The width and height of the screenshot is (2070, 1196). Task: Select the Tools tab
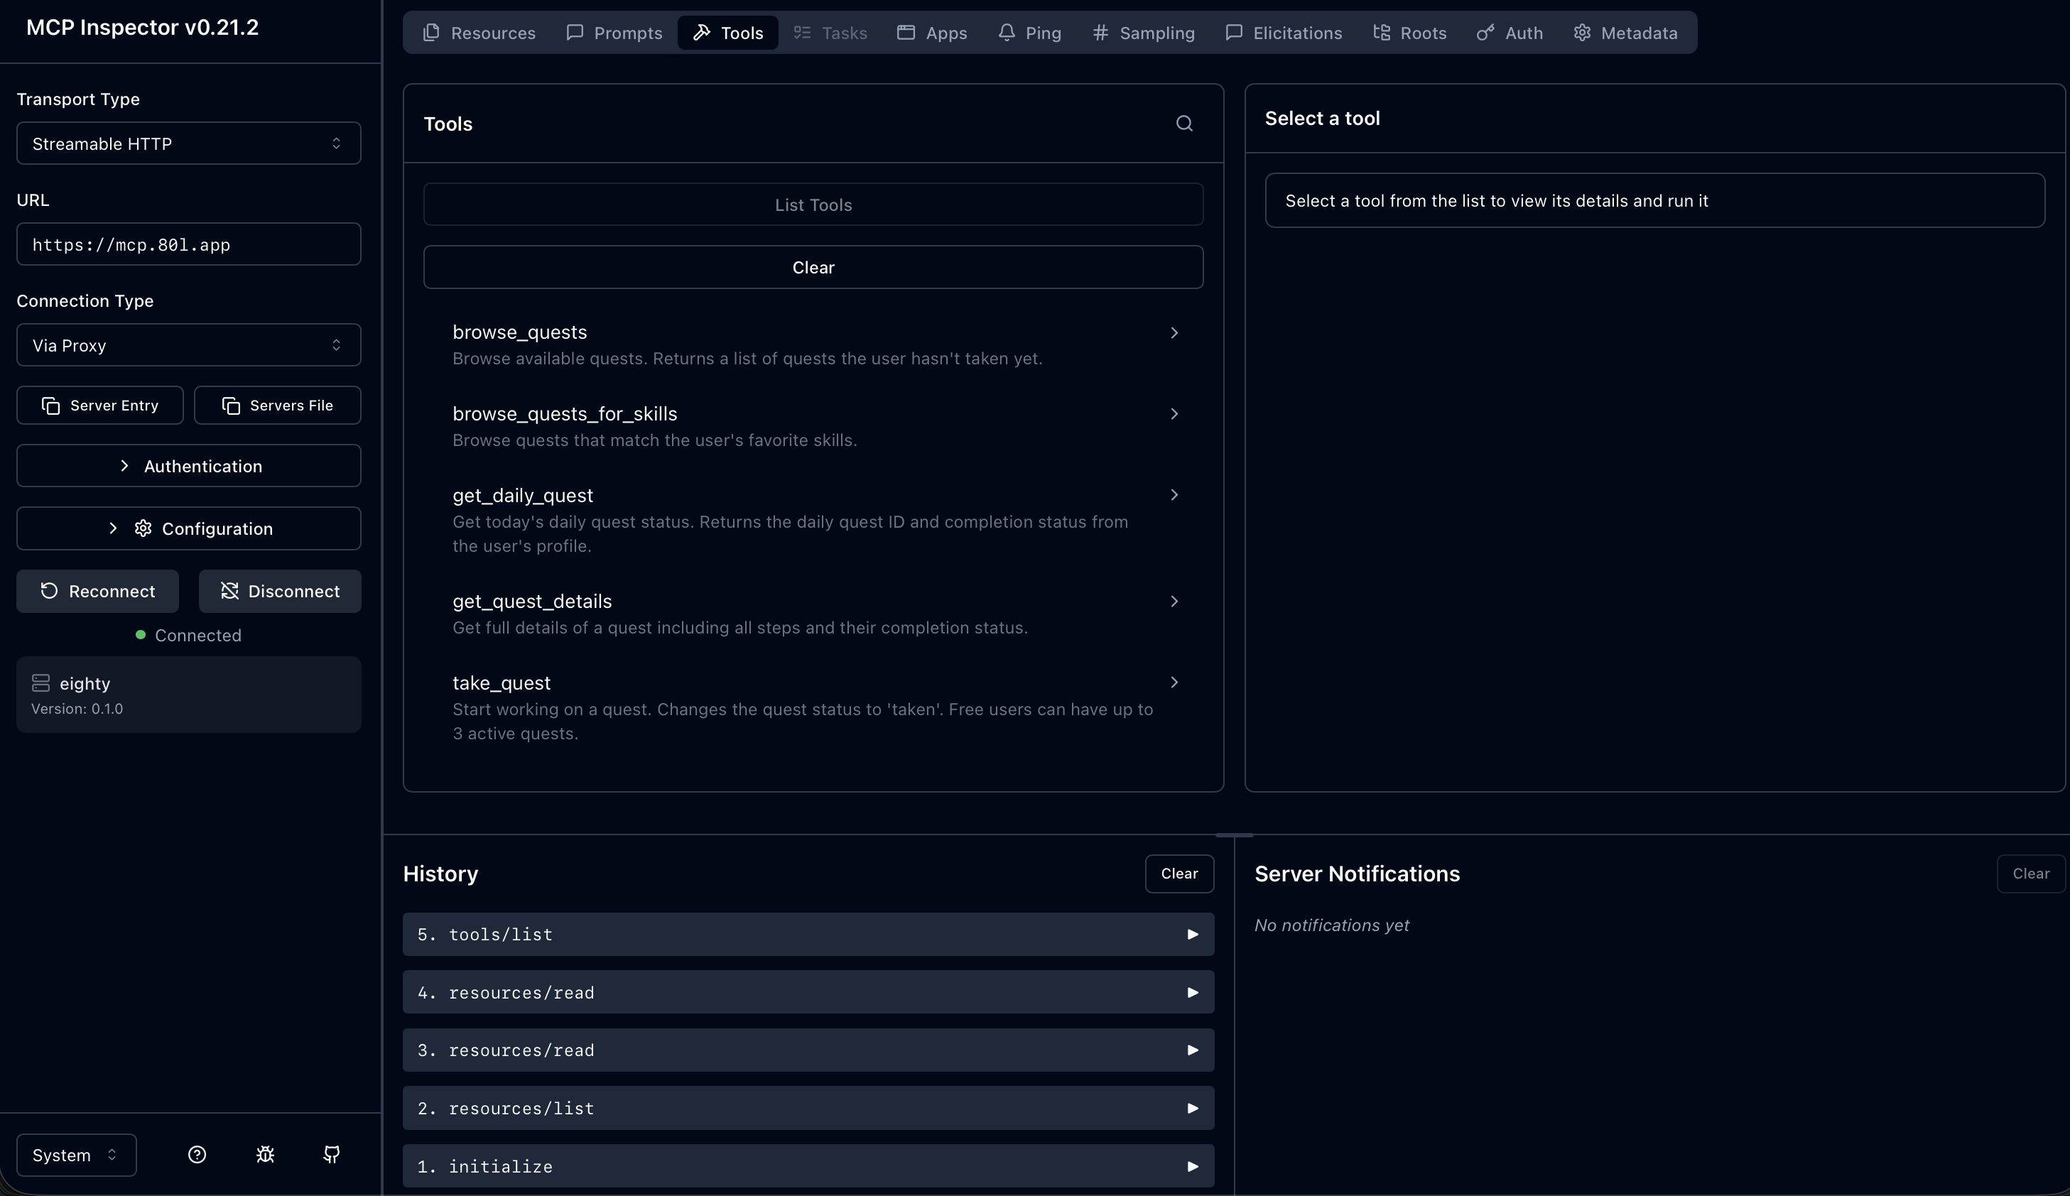pyautogui.click(x=728, y=33)
